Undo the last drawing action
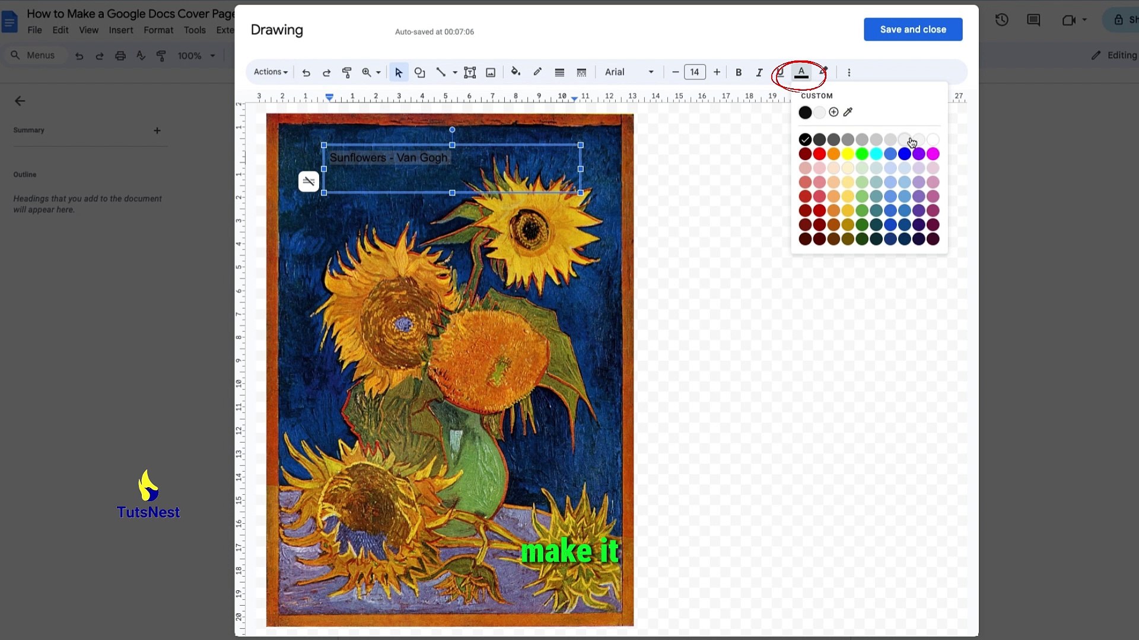The height and width of the screenshot is (640, 1139). (x=307, y=72)
